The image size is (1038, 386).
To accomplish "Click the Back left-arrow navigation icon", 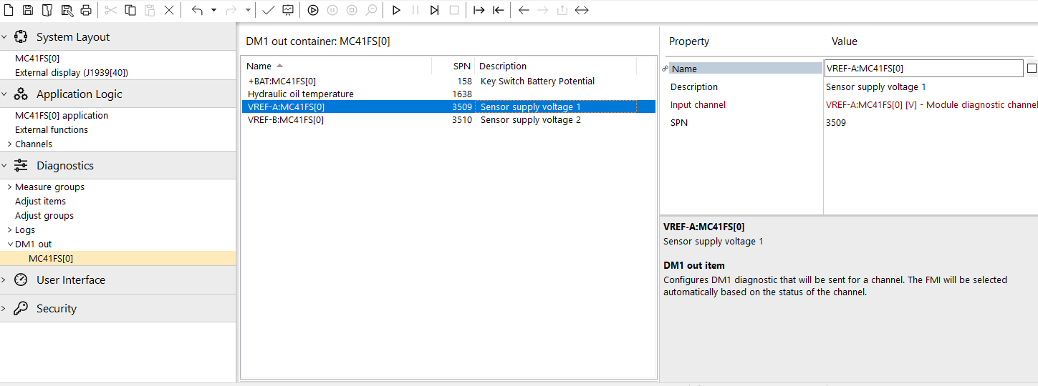I will [524, 10].
